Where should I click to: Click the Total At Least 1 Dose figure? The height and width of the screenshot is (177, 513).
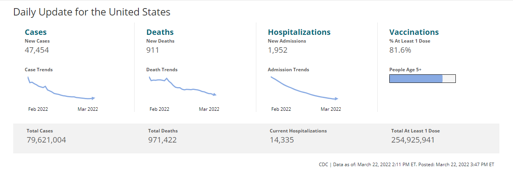point(413,140)
